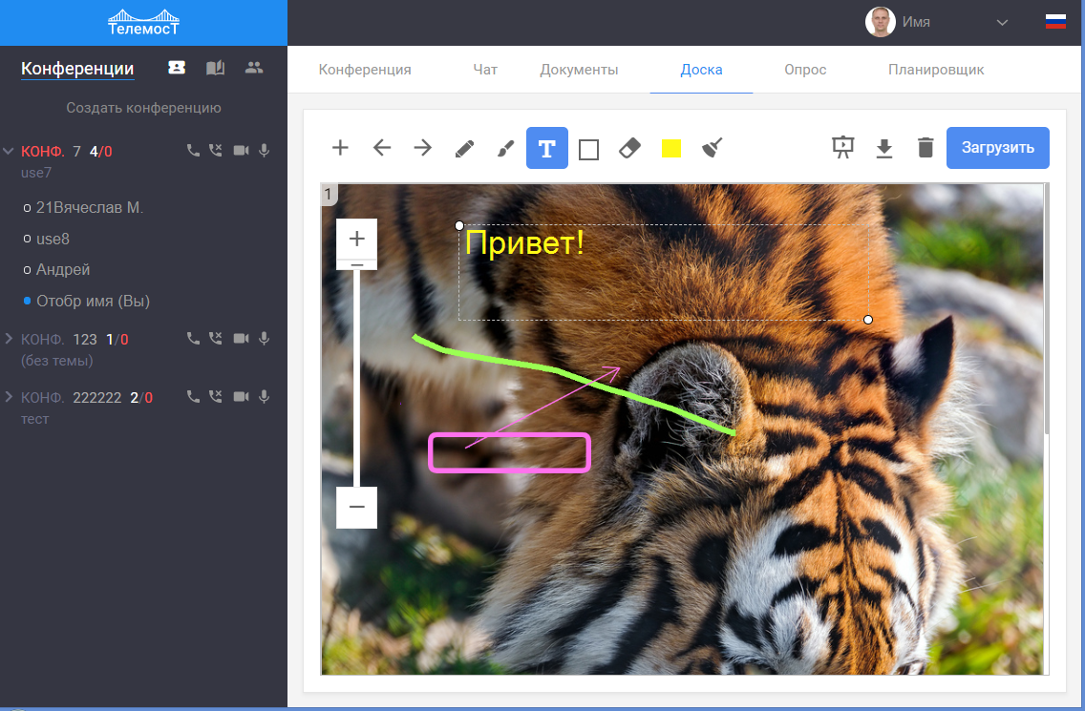The height and width of the screenshot is (711, 1085).
Task: Choose the Rectangle shape tool
Action: click(x=588, y=149)
